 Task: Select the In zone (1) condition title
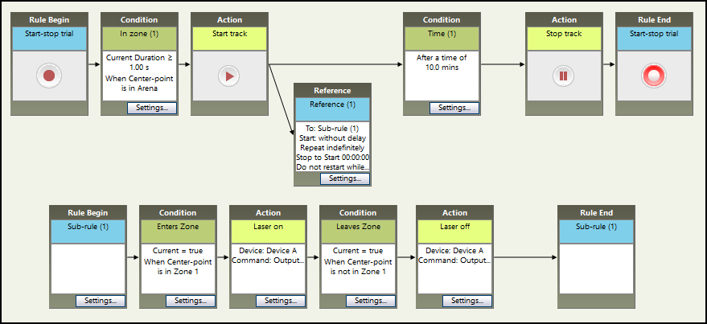click(x=139, y=33)
